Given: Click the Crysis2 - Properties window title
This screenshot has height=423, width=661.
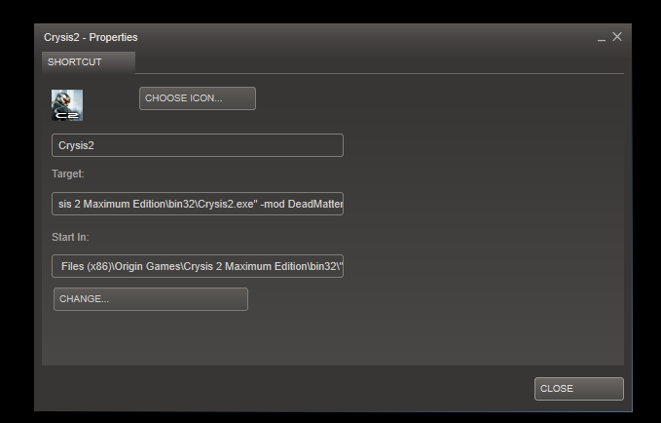Looking at the screenshot, I should point(91,37).
